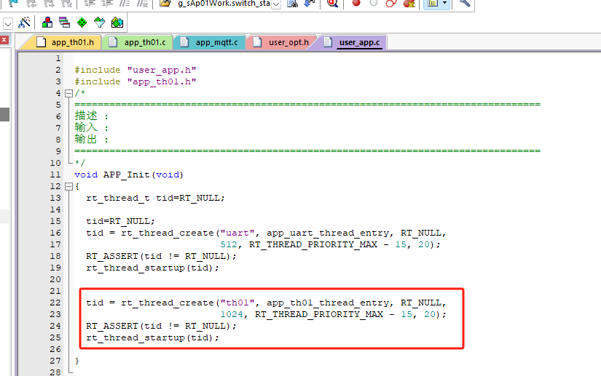Click the g_sAp01Work.switch_sta search field
The width and height of the screenshot is (601, 376).
(224, 4)
